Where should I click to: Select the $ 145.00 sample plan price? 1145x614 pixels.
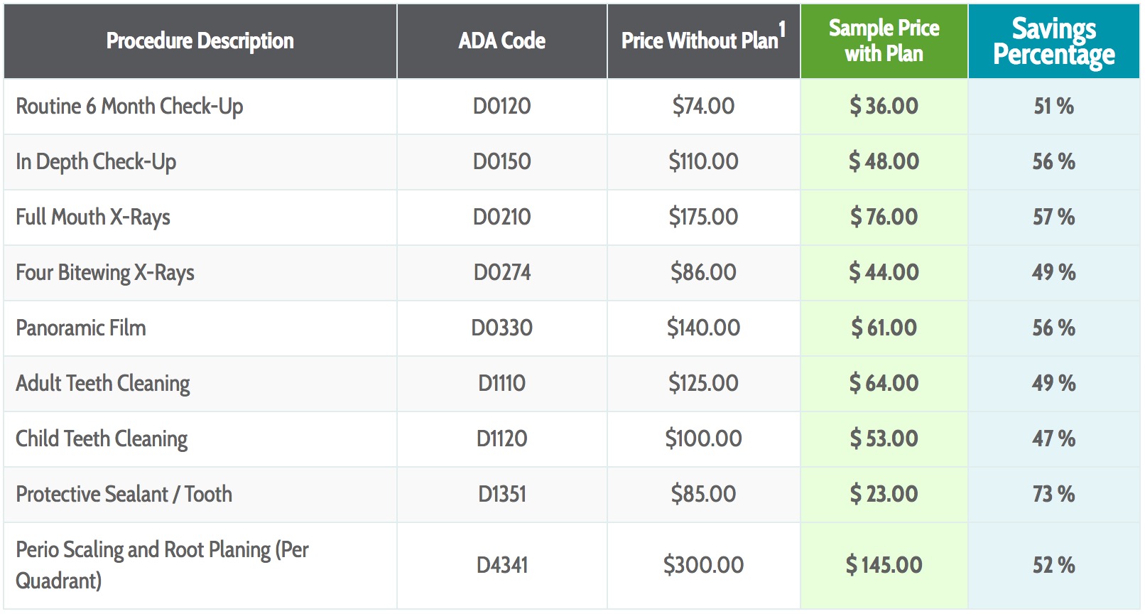click(x=884, y=566)
